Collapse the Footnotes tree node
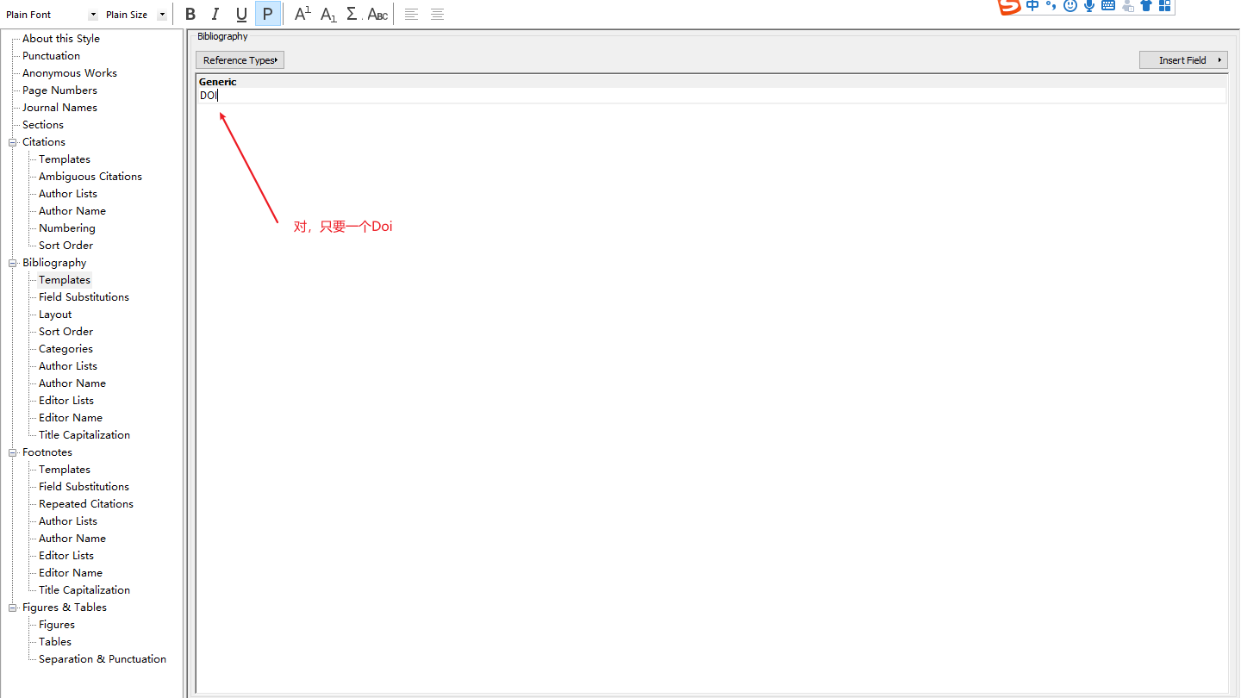The image size is (1241, 698). click(13, 452)
